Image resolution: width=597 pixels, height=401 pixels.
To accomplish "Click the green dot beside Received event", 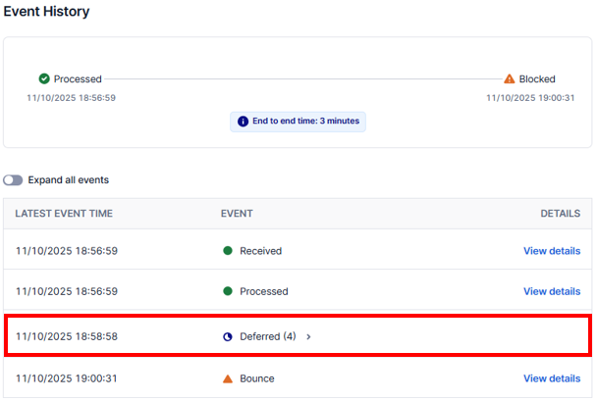I will pyautogui.click(x=228, y=251).
